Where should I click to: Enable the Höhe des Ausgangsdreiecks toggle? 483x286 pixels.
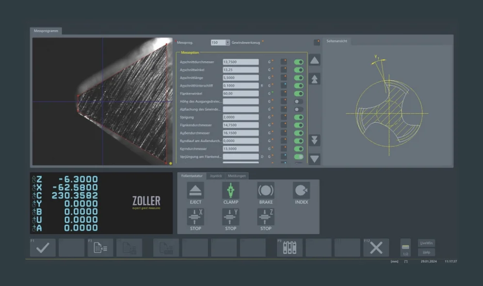(299, 101)
